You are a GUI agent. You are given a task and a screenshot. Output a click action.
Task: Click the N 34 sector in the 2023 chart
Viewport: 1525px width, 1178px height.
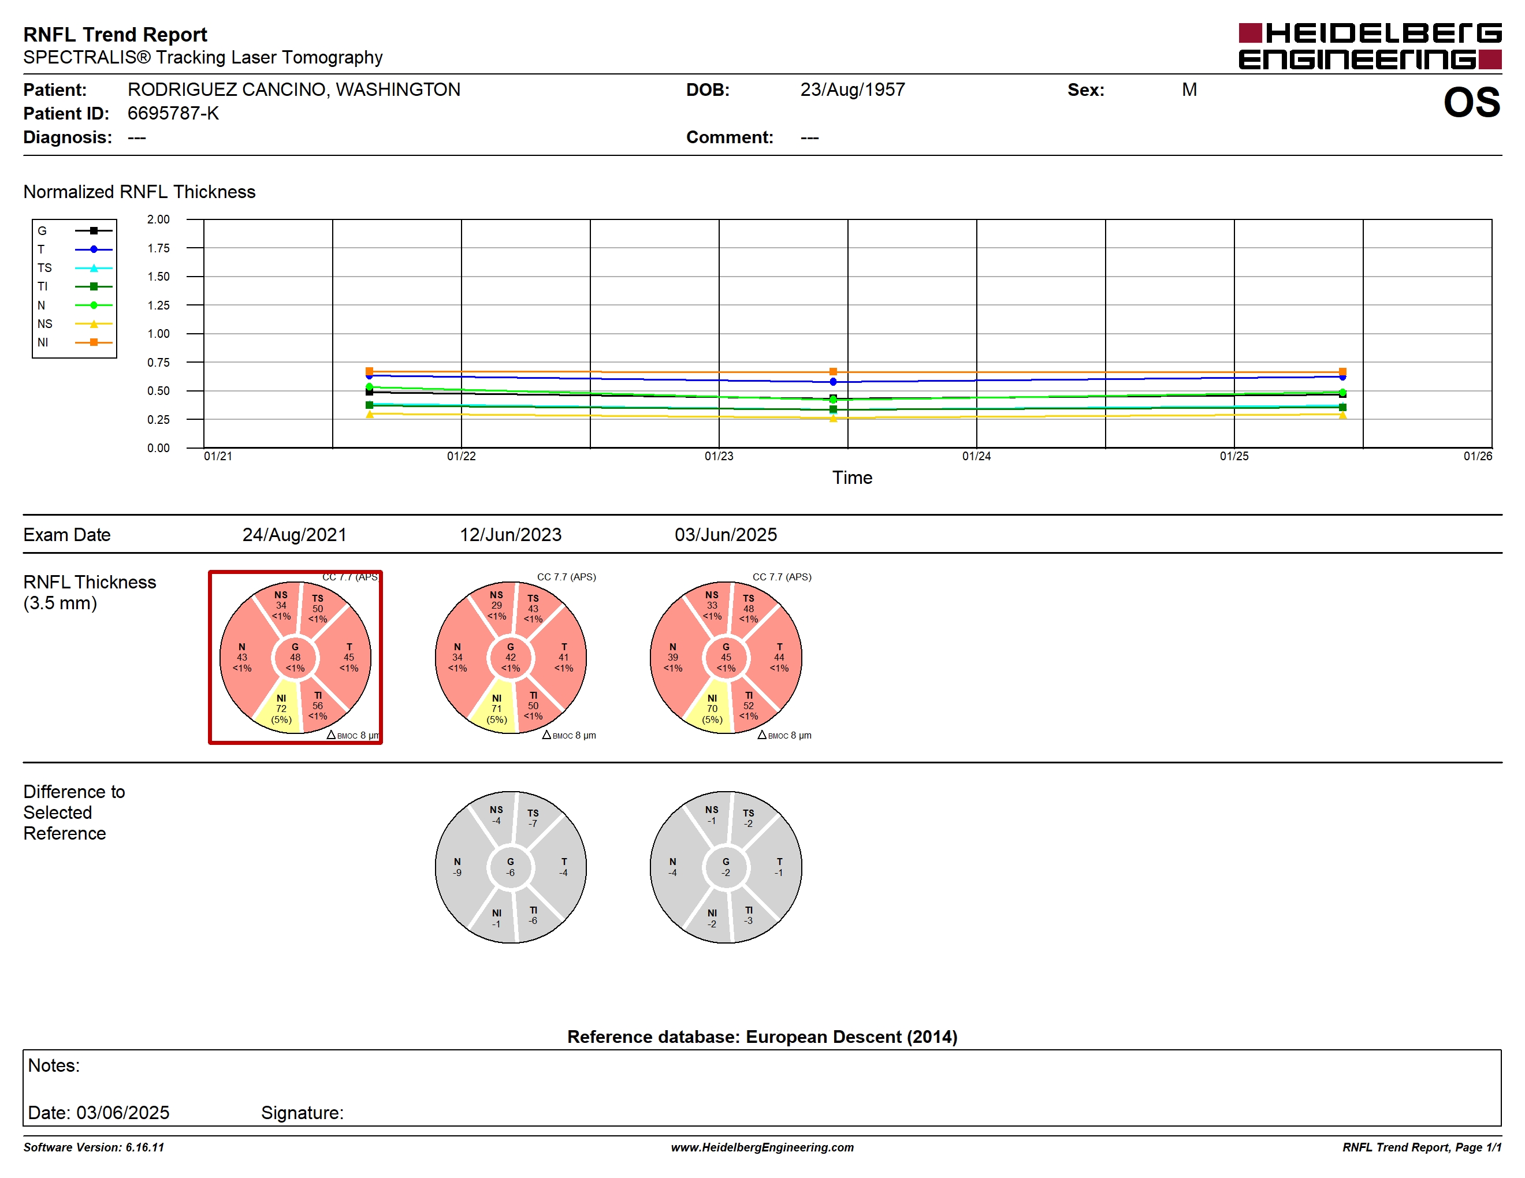457,657
